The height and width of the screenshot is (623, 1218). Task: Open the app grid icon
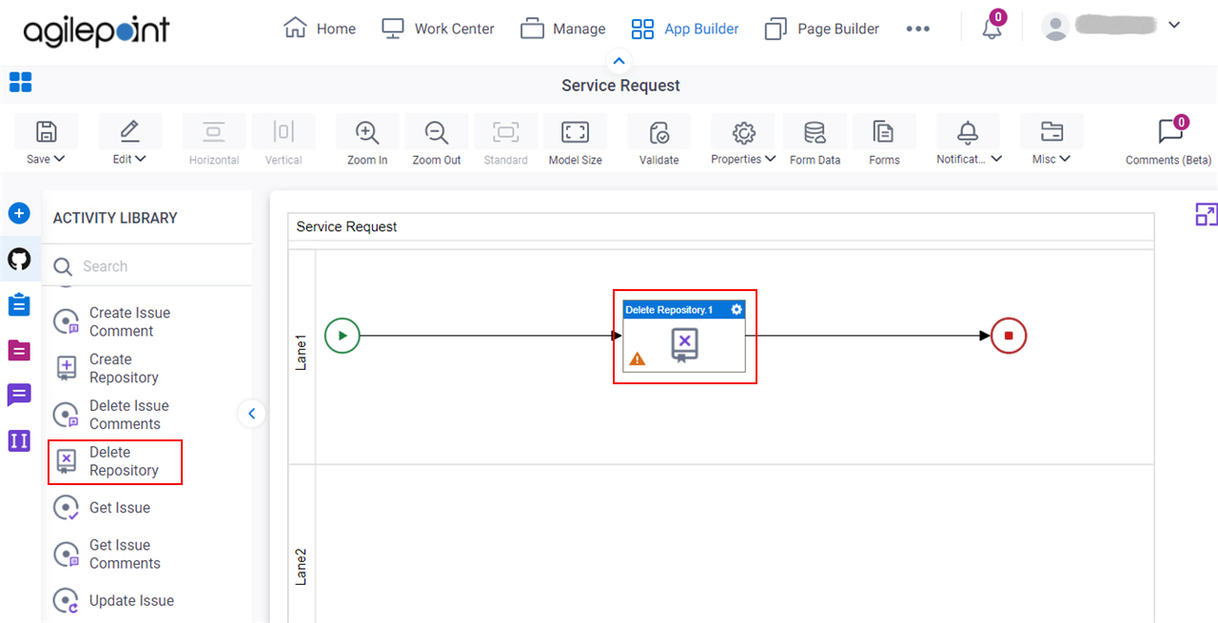21,82
